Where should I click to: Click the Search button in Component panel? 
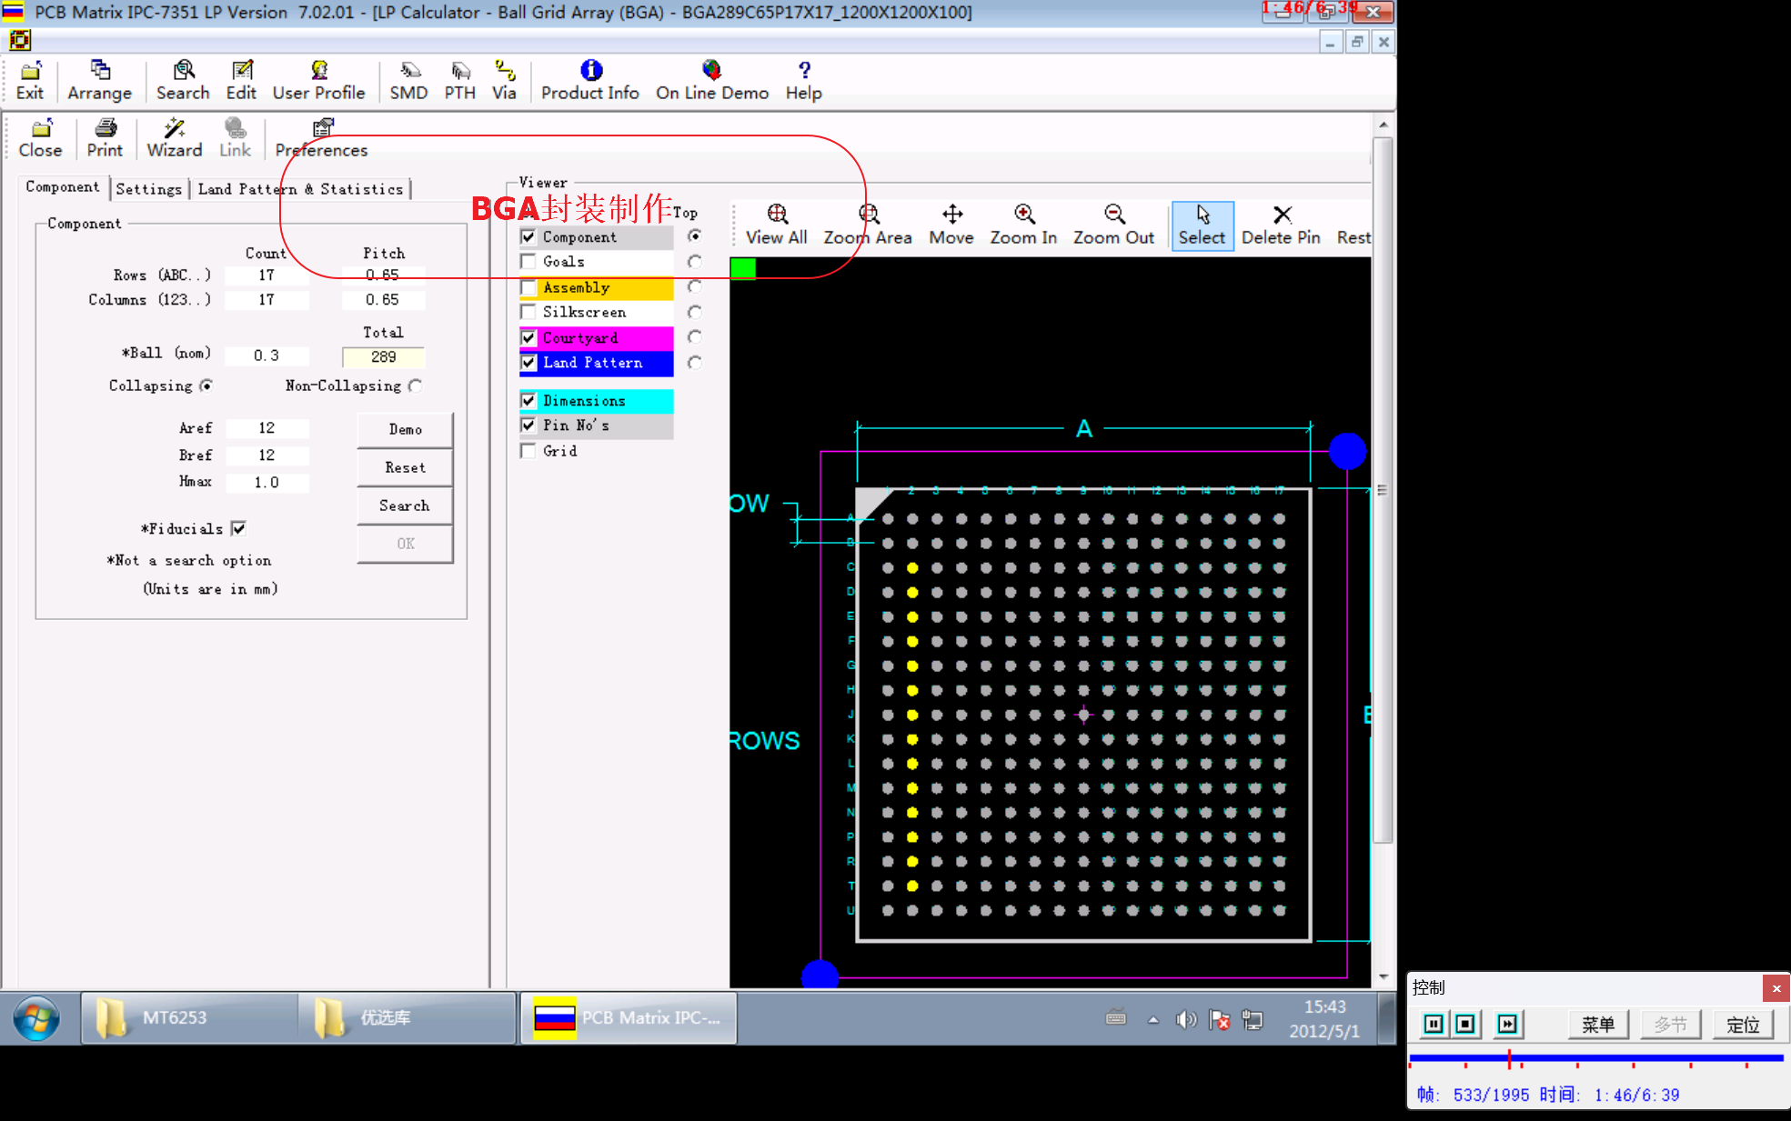[x=405, y=505]
